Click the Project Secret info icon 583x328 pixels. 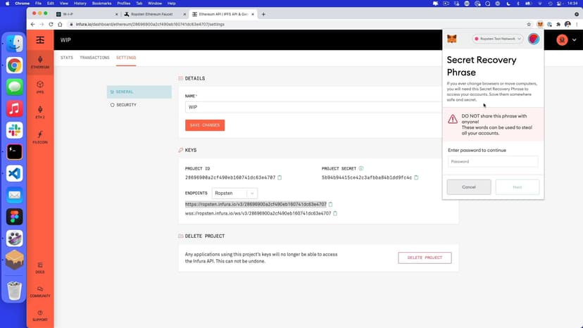361,168
